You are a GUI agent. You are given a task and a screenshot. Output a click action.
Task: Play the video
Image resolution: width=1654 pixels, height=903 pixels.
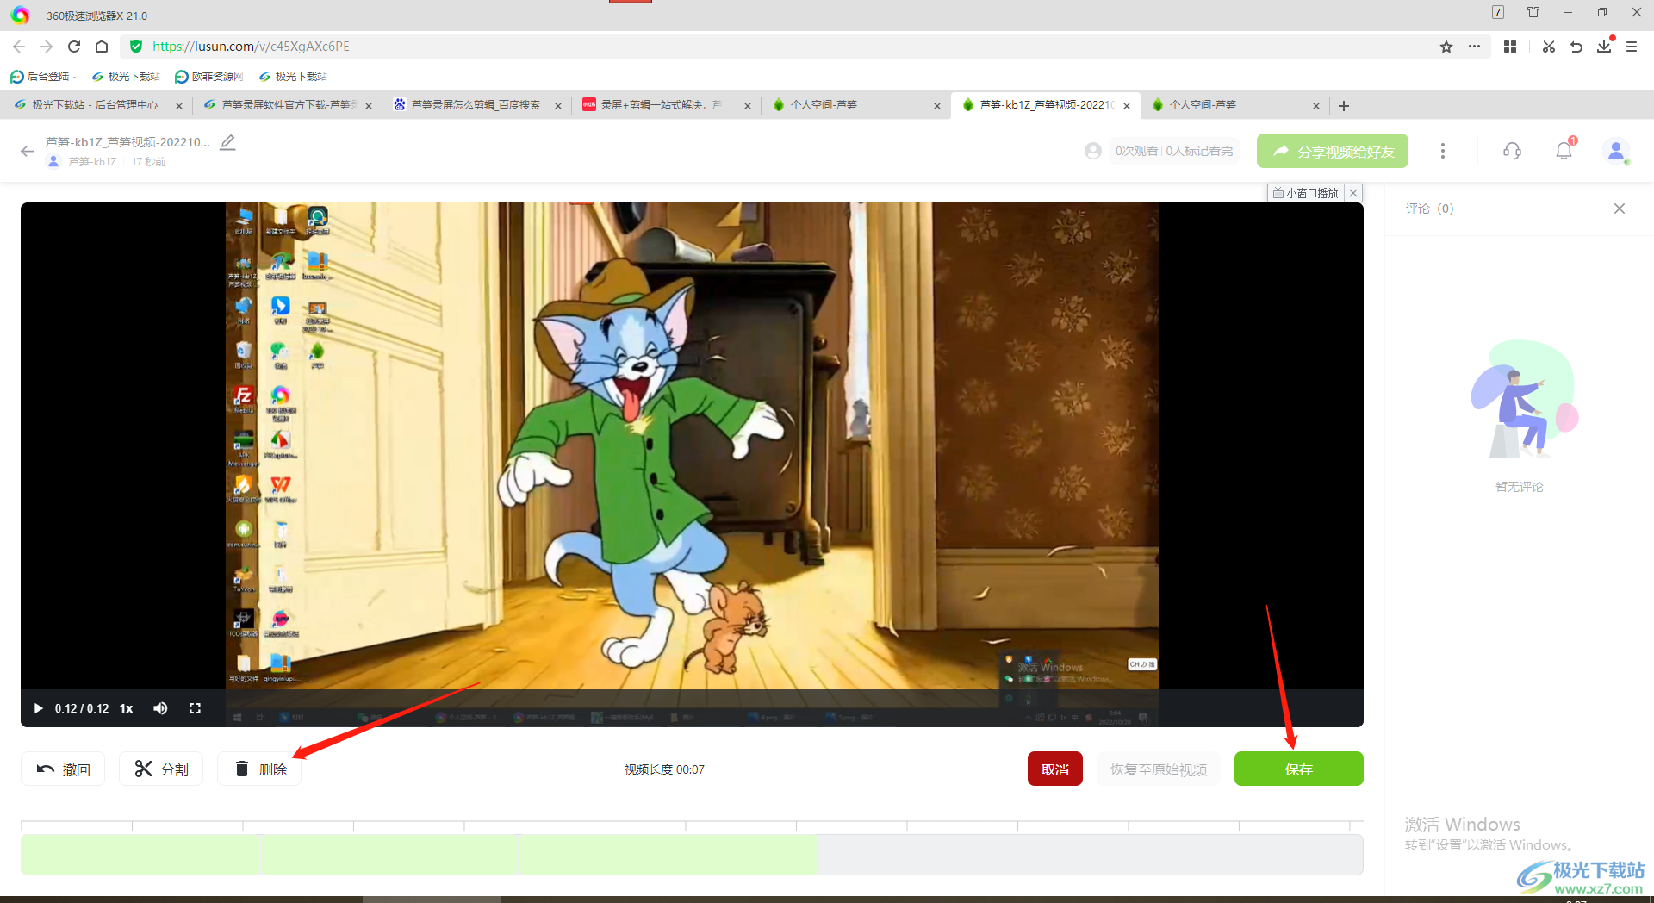point(38,708)
